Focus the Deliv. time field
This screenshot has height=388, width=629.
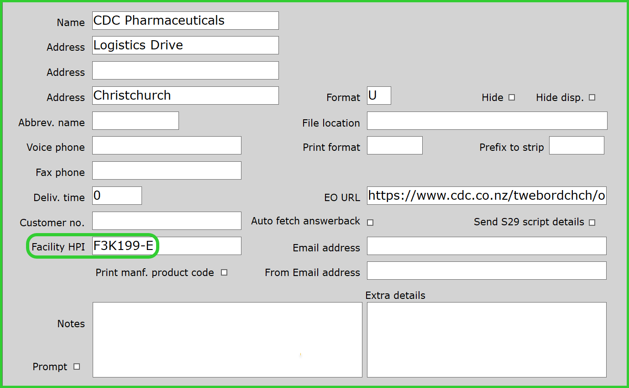[x=117, y=196]
